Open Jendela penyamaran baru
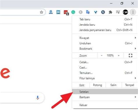The width and height of the screenshot is (138, 110). point(105,30)
